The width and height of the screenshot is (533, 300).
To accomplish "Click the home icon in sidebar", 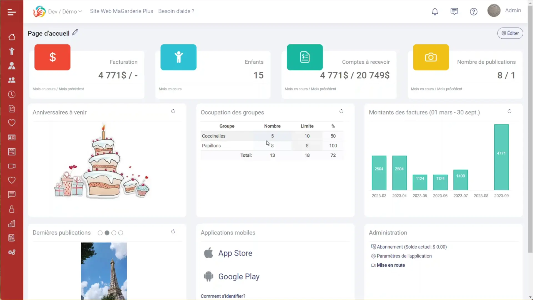I will coord(12,37).
